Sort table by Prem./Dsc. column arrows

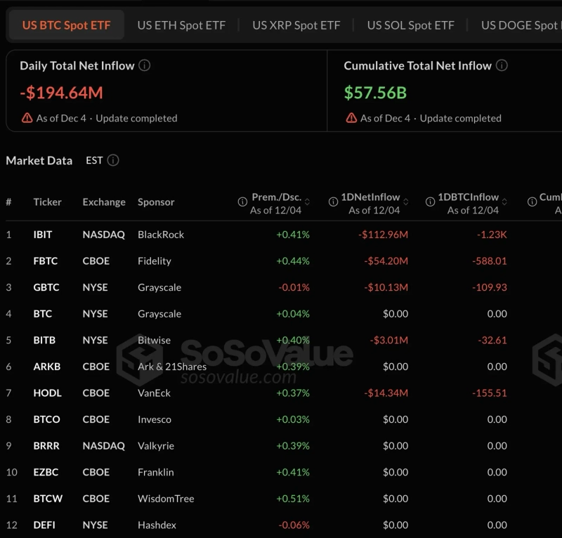(x=307, y=202)
